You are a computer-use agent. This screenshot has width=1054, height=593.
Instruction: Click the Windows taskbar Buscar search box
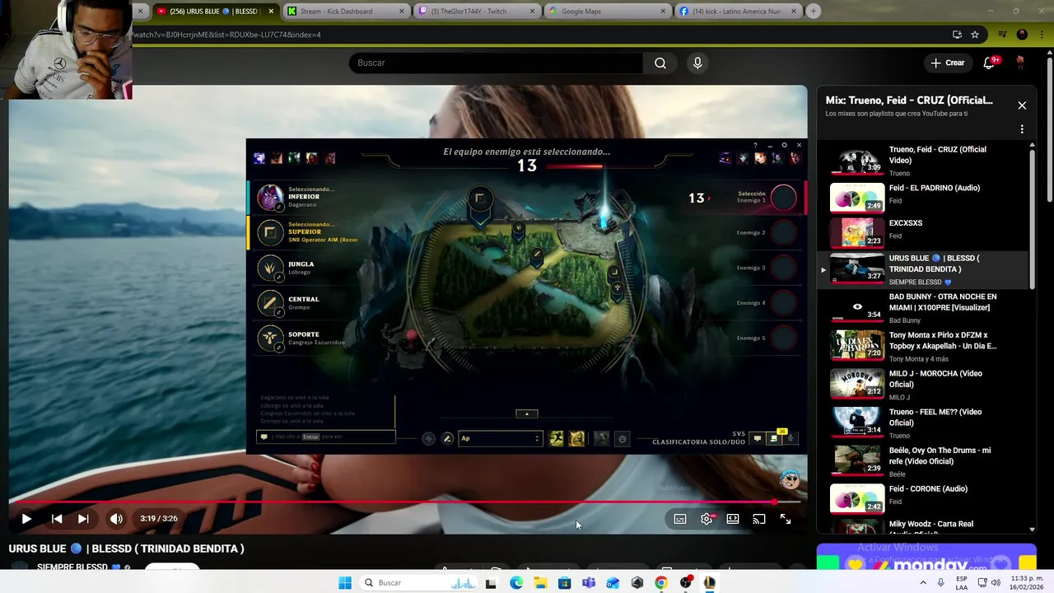(418, 583)
